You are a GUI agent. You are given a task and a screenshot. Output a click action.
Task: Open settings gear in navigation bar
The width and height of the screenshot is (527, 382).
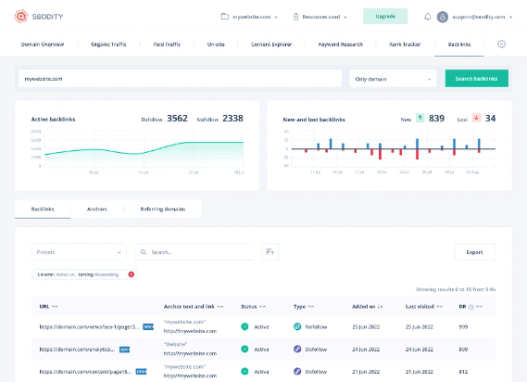(x=501, y=45)
